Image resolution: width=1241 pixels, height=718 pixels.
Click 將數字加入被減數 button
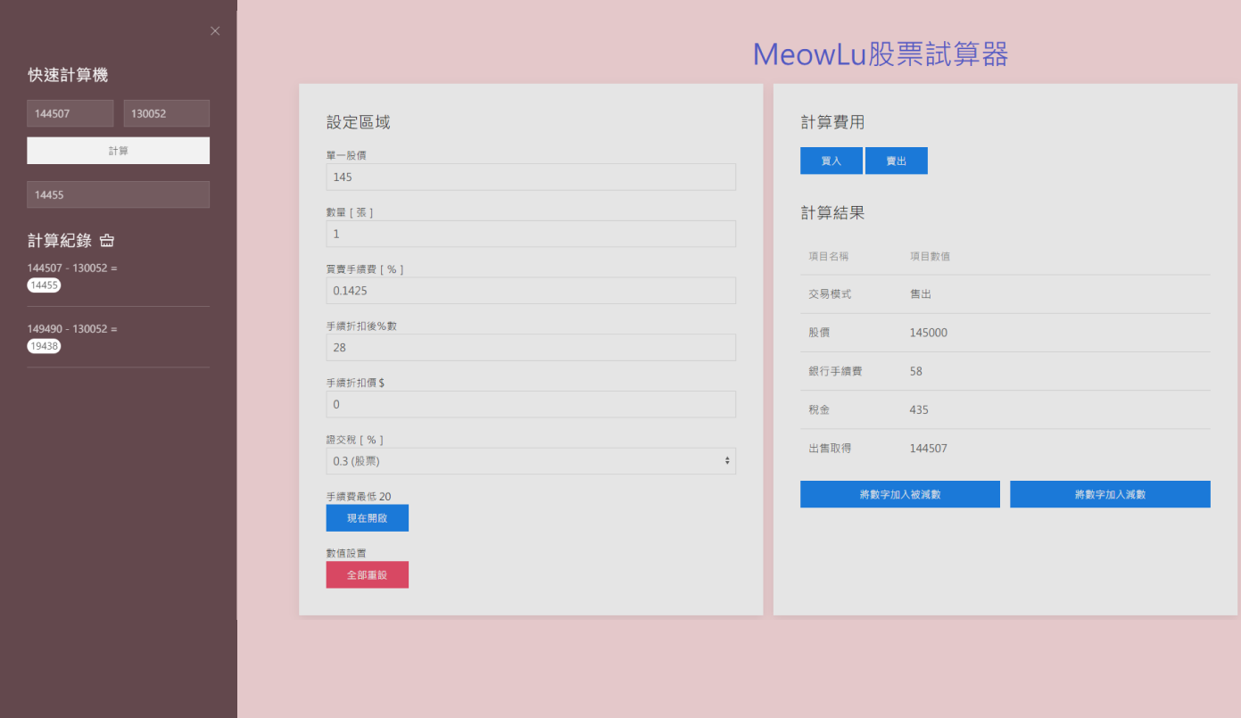pos(900,494)
